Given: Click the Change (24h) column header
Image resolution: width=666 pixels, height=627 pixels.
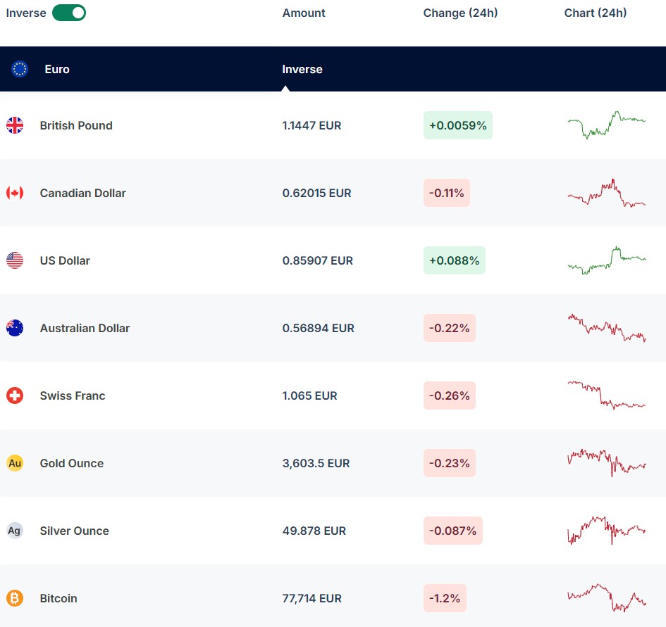Looking at the screenshot, I should click(460, 13).
